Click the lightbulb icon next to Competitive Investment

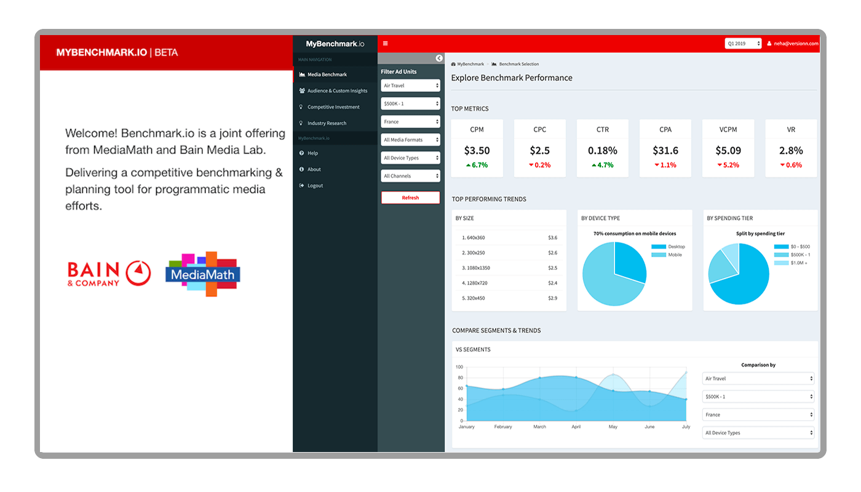point(301,107)
